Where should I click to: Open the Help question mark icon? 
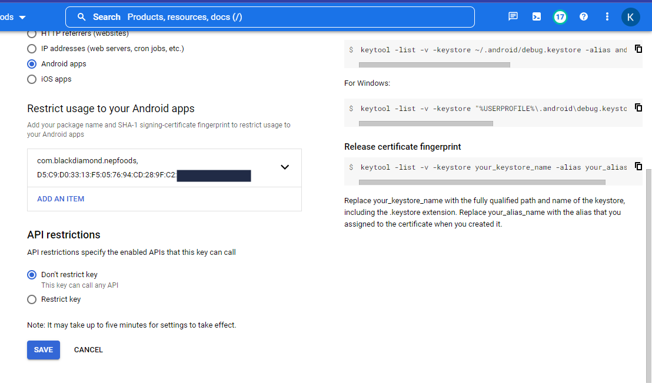point(583,16)
